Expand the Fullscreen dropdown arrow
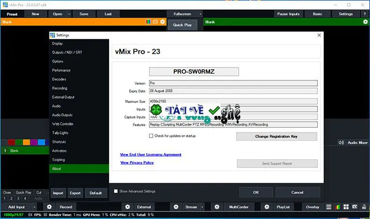370x219 pixels. [201, 14]
